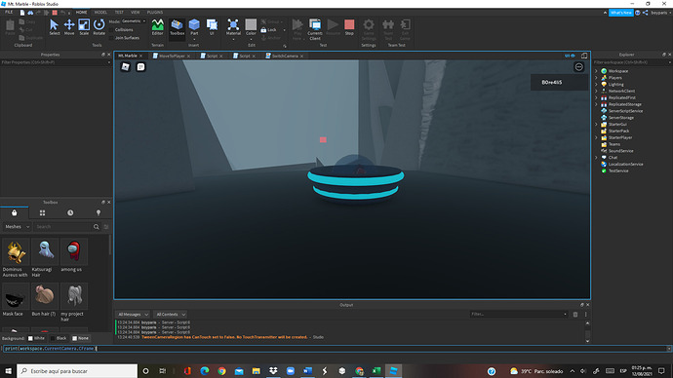Screen dimensions: 673x378
Task: Click the Current Client view button
Action: (x=315, y=29)
